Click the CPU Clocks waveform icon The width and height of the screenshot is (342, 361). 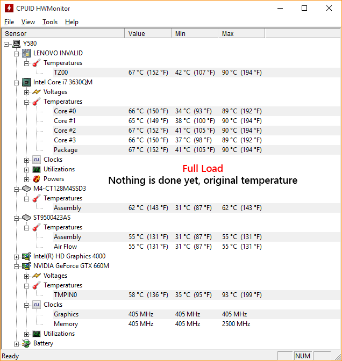click(x=37, y=160)
